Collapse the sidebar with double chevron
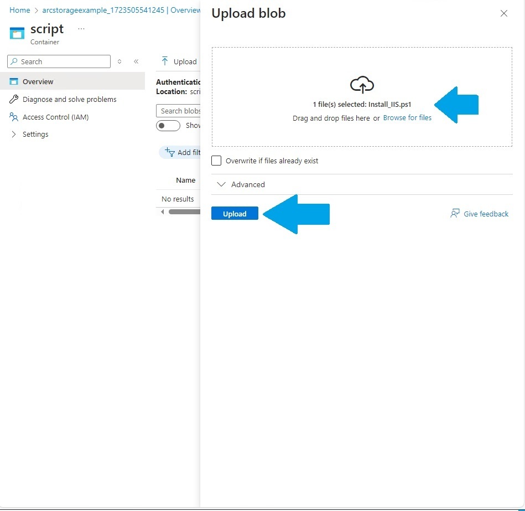The width and height of the screenshot is (525, 511). pos(136,61)
